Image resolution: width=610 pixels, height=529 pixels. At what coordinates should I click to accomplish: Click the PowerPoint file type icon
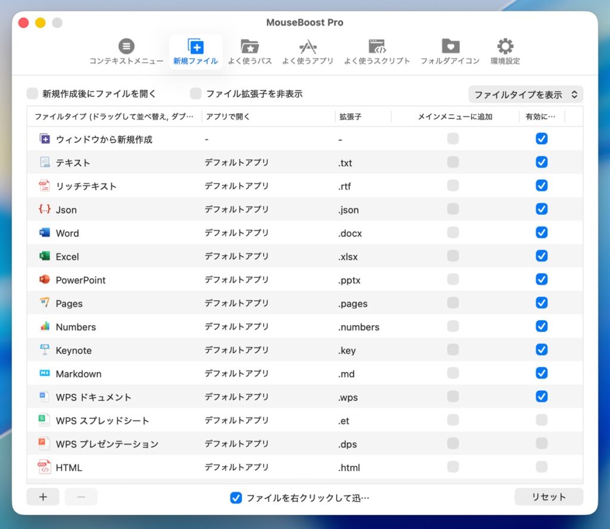(45, 280)
